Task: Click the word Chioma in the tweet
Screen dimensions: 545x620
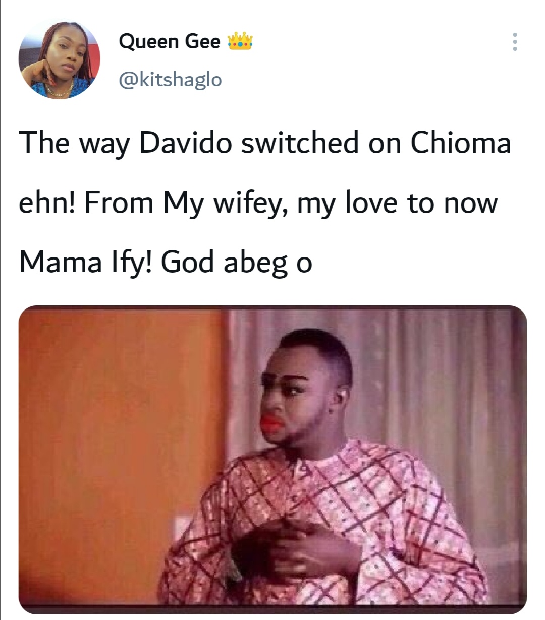Action: click(x=461, y=143)
